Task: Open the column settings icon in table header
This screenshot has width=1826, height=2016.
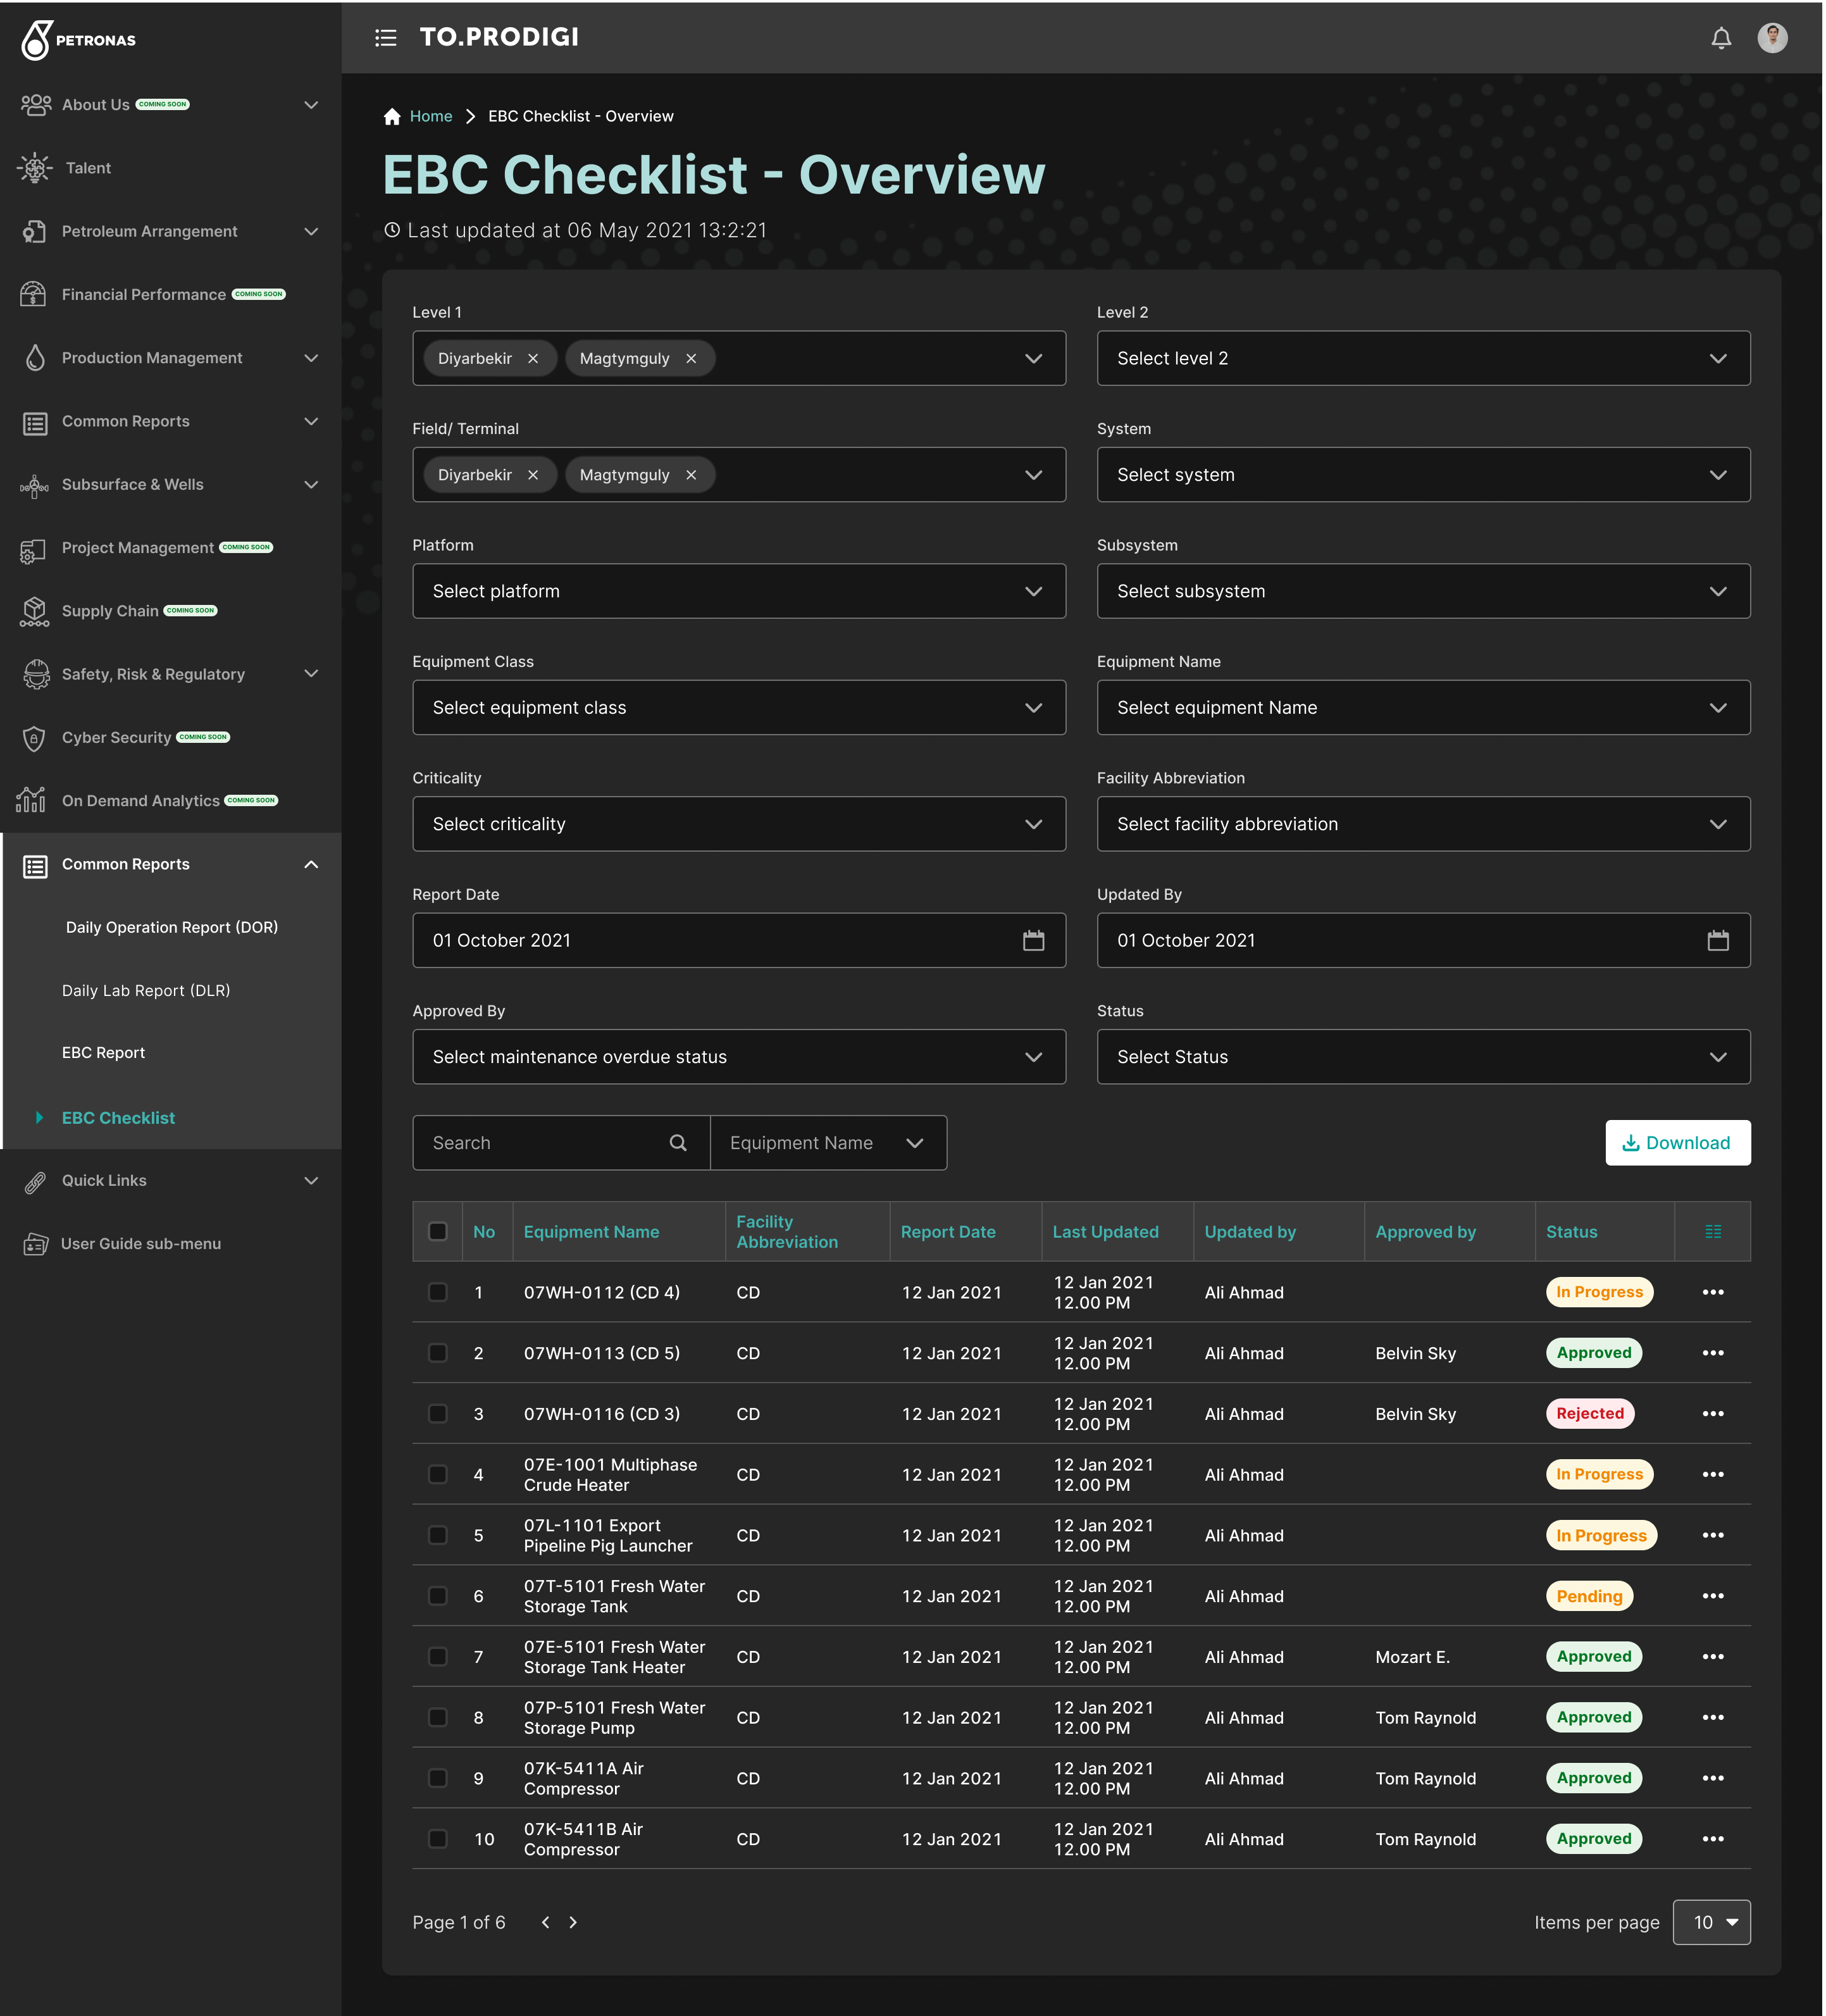Action: [x=1712, y=1232]
